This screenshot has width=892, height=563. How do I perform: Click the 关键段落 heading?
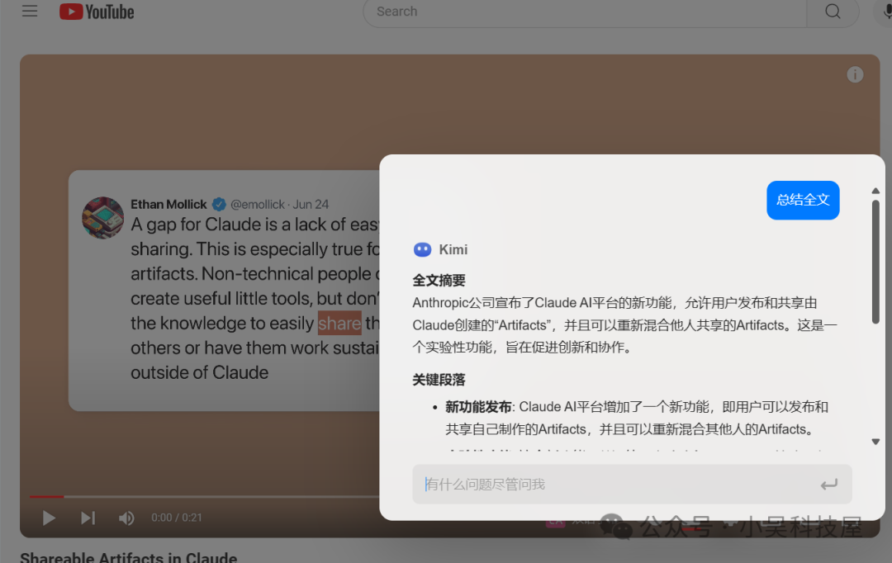pyautogui.click(x=439, y=380)
